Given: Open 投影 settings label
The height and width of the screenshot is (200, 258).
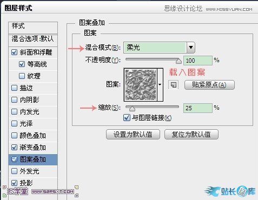Looking at the screenshot, I should pos(27,183).
